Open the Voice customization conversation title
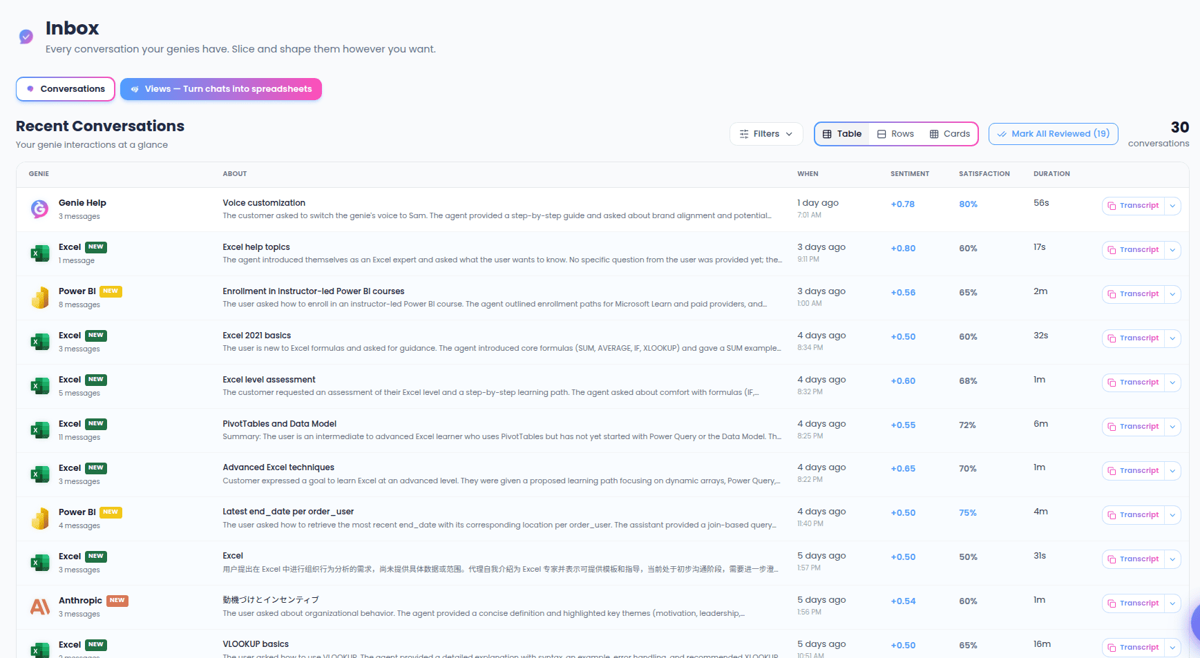This screenshot has height=658, width=1200. click(264, 203)
